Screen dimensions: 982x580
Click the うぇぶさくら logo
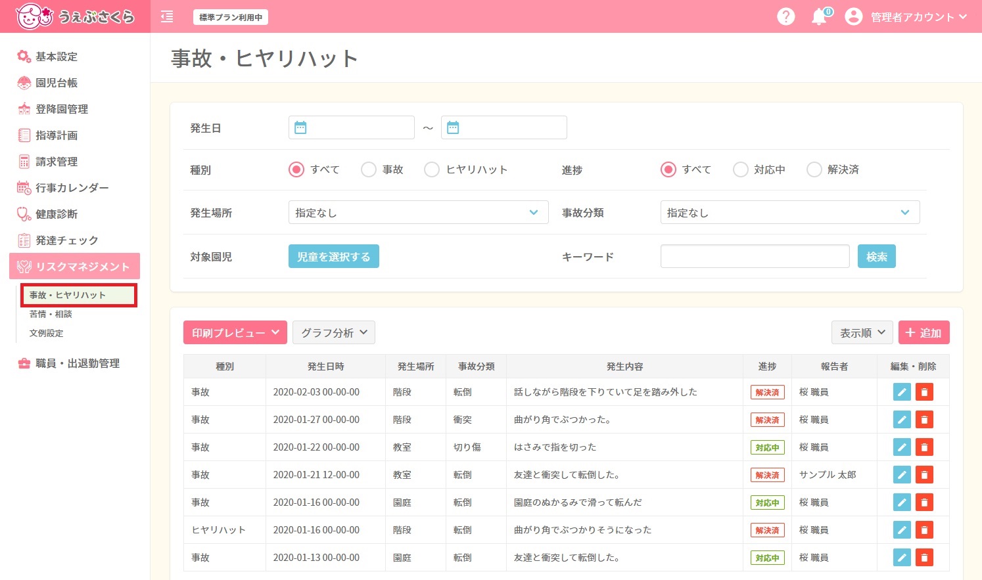[x=75, y=16]
